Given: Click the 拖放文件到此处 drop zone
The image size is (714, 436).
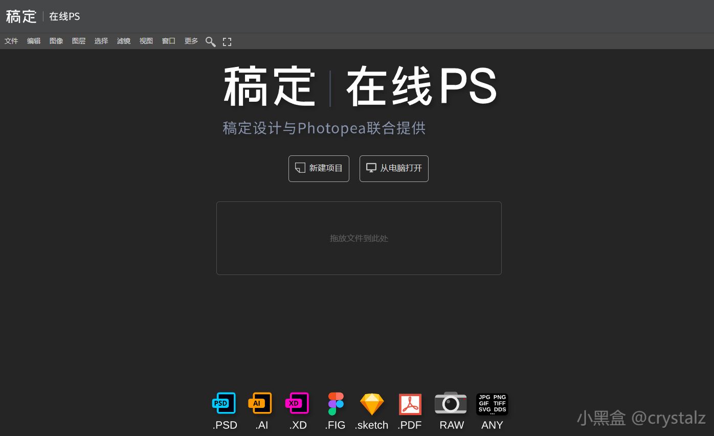Looking at the screenshot, I should pyautogui.click(x=359, y=238).
